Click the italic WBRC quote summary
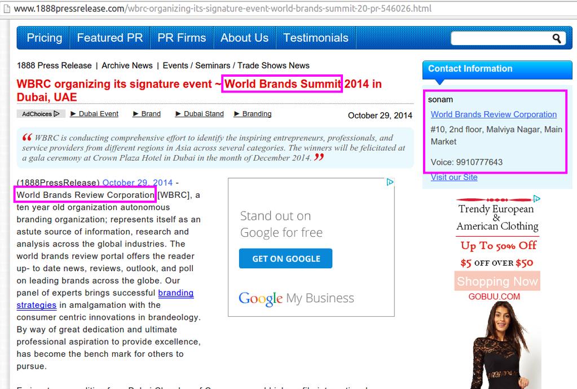The image size is (577, 389). 215,148
